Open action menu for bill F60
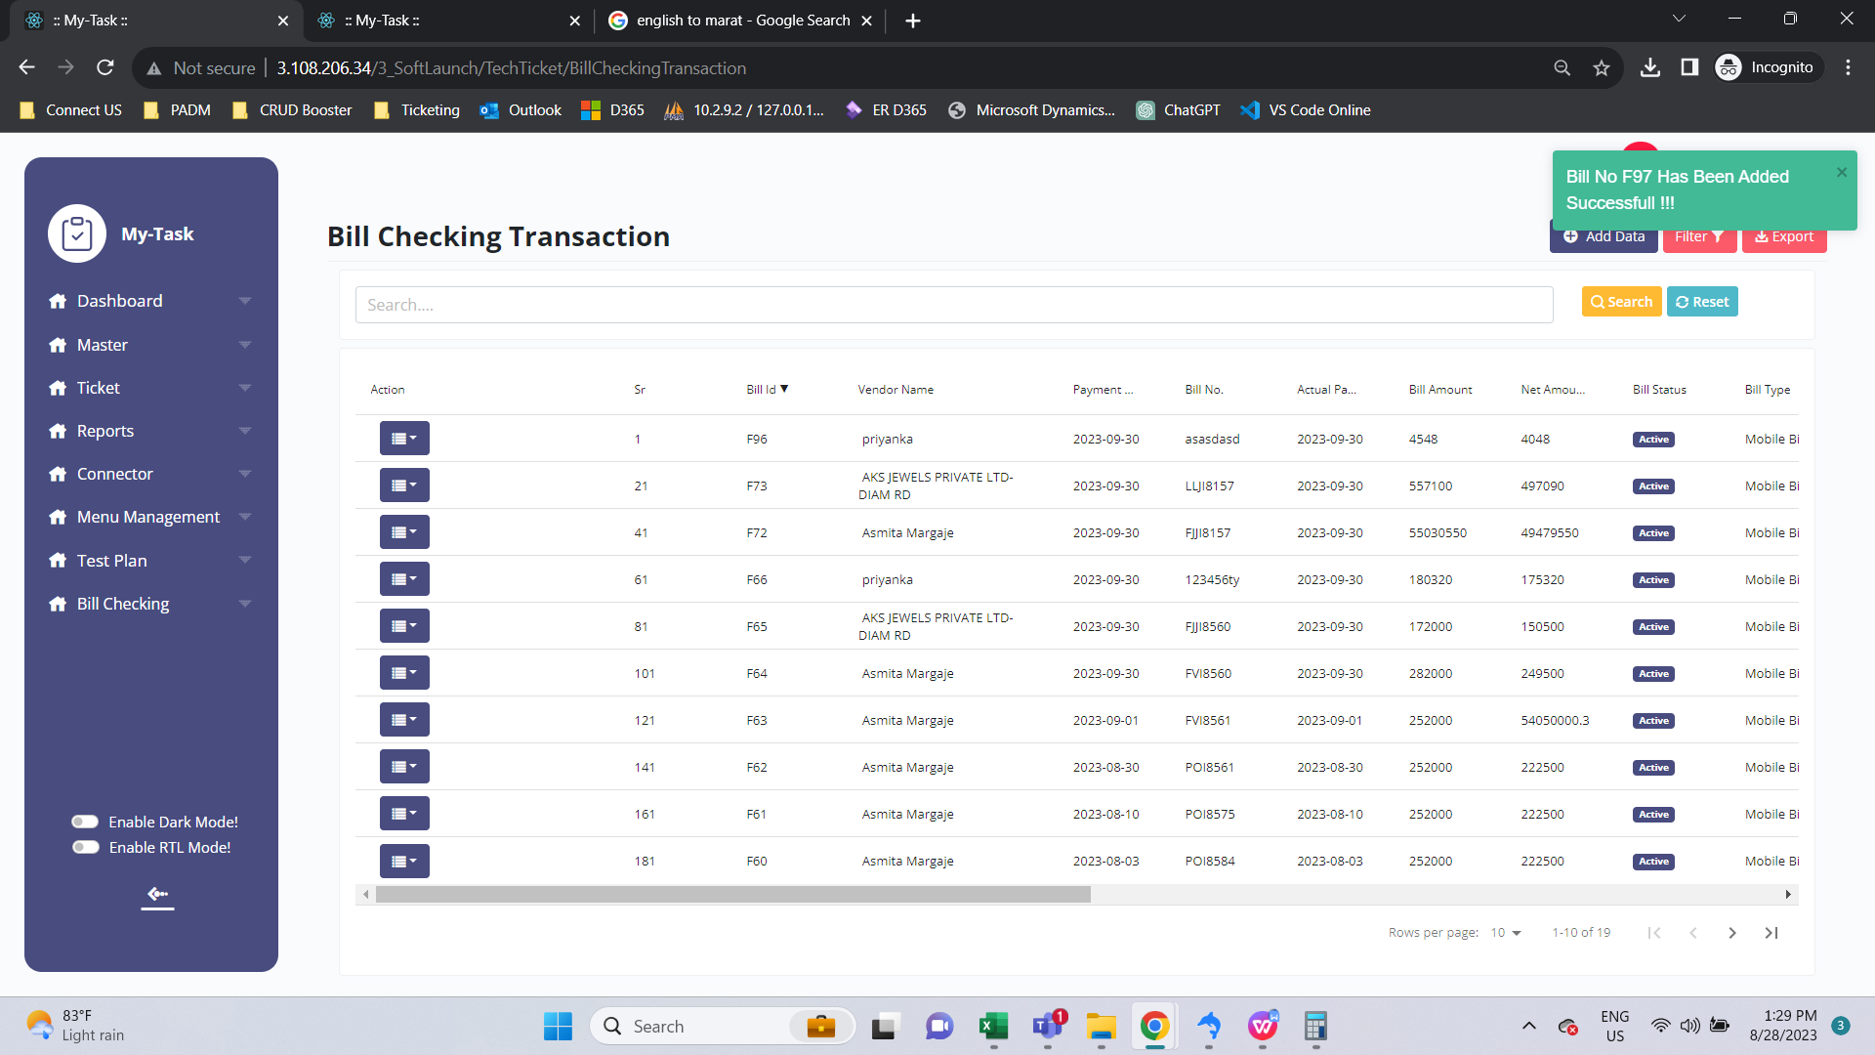This screenshot has width=1875, height=1055. 404,861
